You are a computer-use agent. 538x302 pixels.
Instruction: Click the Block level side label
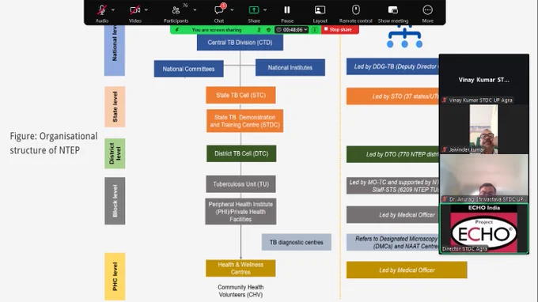click(115, 201)
